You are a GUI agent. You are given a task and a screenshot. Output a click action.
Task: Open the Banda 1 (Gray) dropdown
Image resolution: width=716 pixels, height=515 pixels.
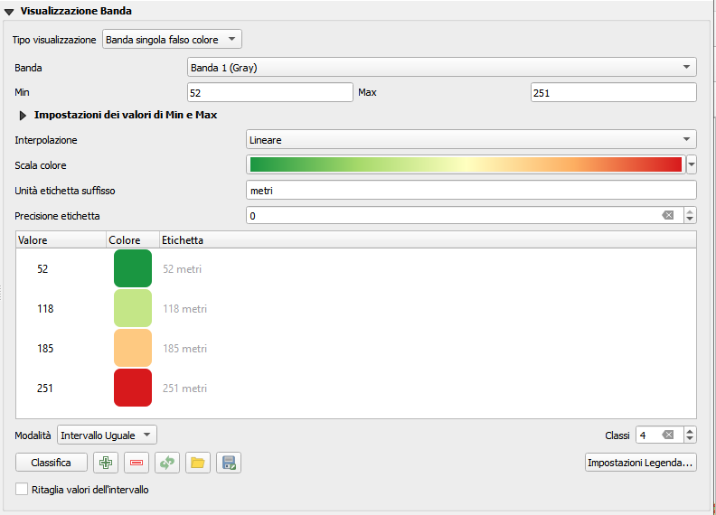[x=441, y=67]
